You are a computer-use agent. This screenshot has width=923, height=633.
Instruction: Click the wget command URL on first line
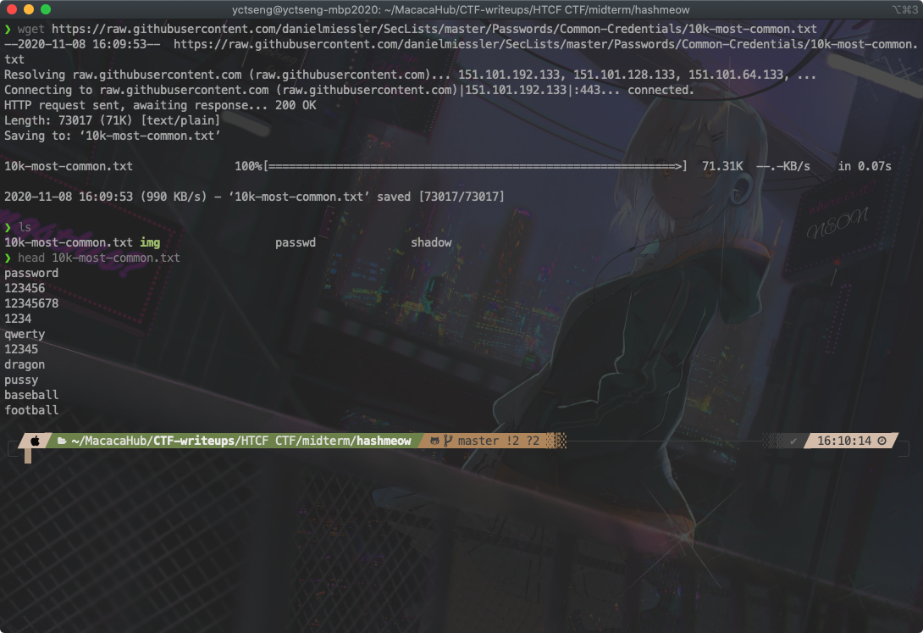(434, 29)
